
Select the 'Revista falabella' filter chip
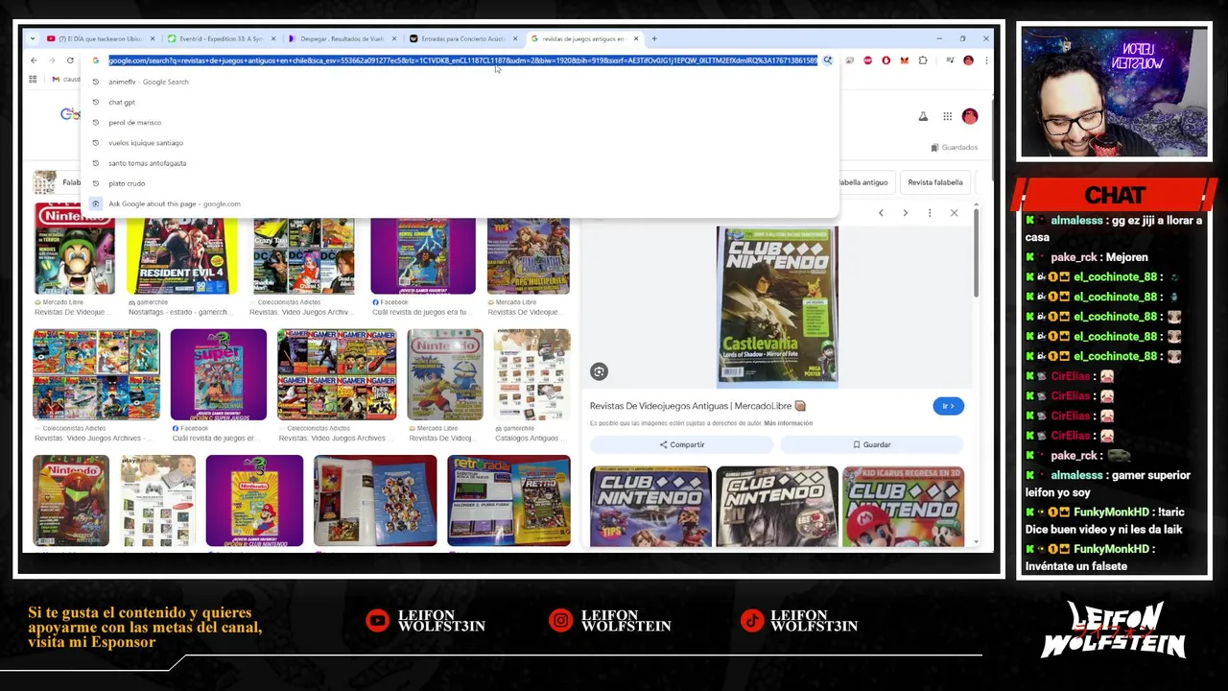pos(935,182)
